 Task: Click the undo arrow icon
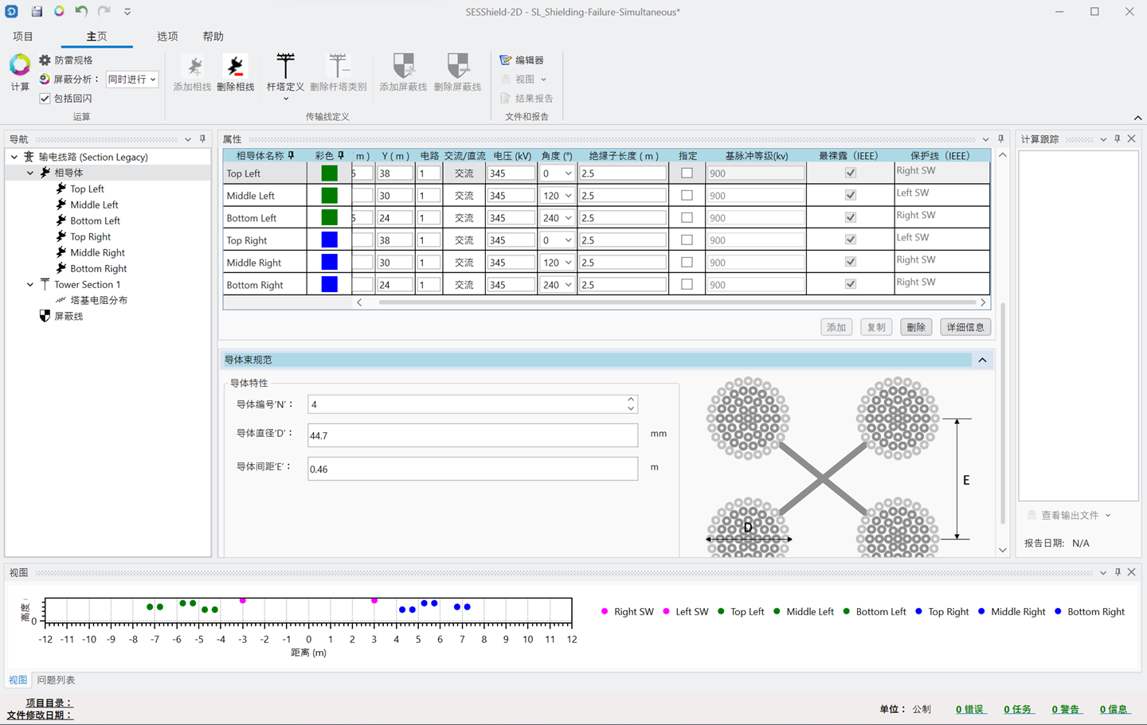pos(81,12)
